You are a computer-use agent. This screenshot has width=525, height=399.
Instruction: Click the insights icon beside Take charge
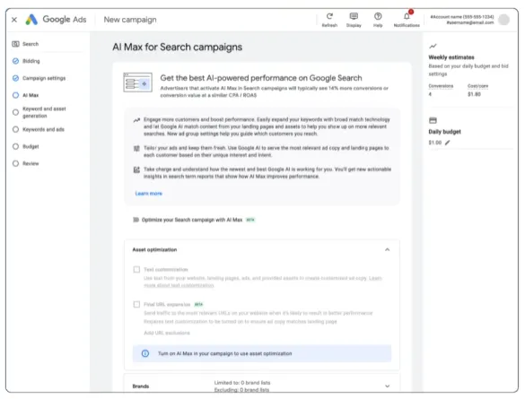click(x=136, y=169)
